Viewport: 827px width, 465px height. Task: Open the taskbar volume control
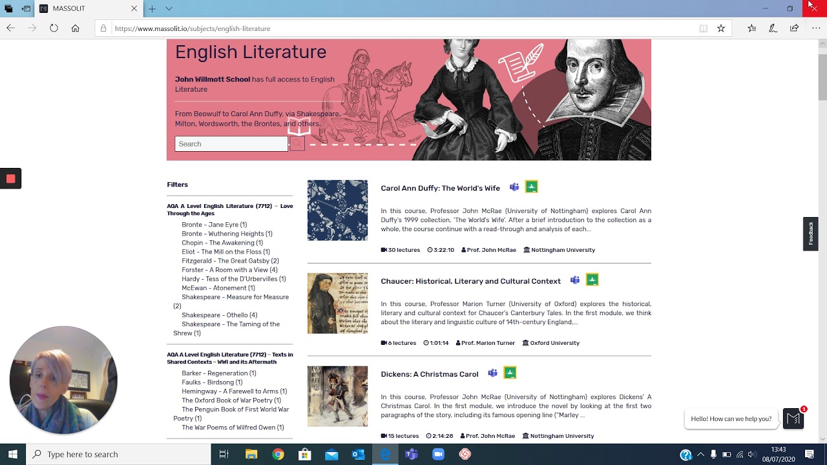[751, 454]
